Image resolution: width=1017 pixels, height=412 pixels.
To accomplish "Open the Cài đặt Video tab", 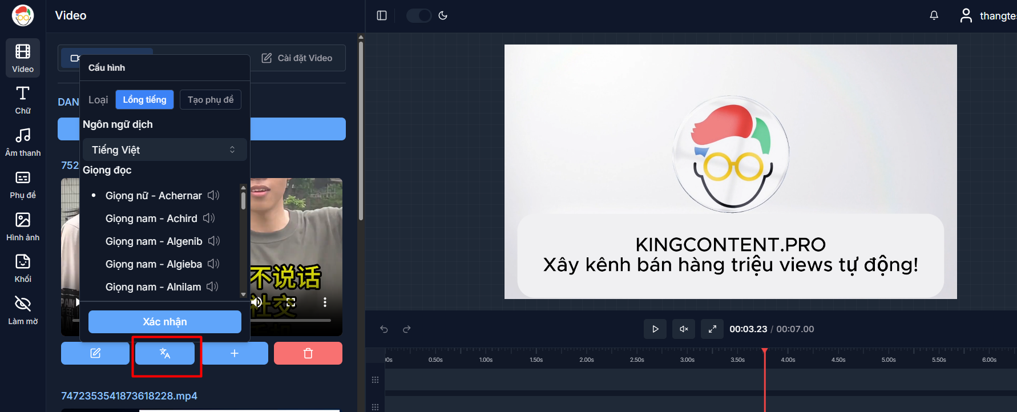I will click(297, 58).
